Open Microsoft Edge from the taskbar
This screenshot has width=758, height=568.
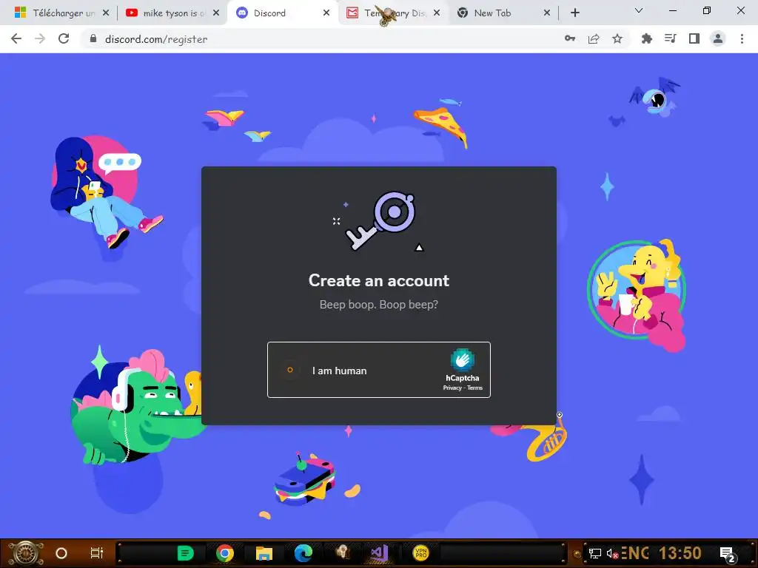(303, 553)
